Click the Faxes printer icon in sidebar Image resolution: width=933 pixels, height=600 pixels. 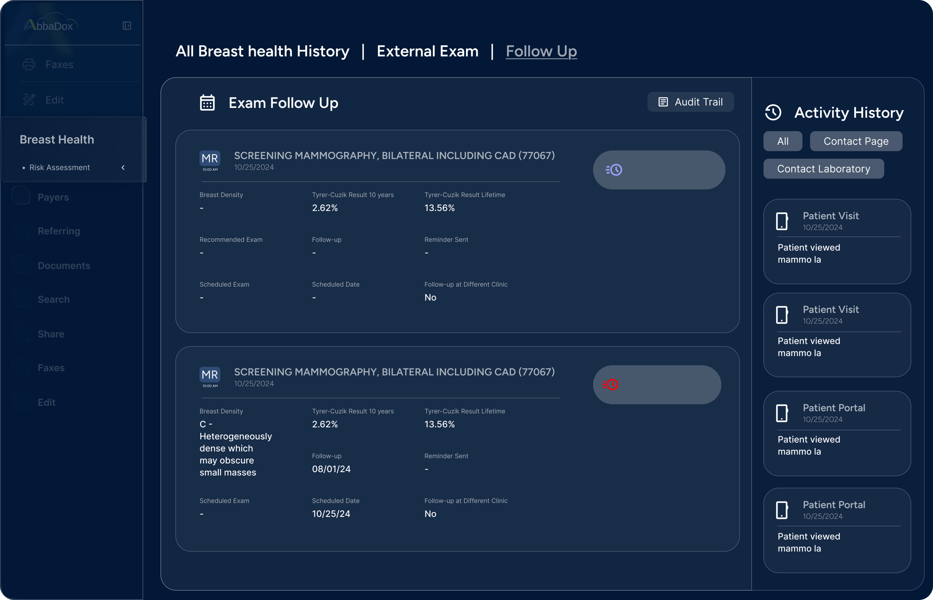(29, 64)
